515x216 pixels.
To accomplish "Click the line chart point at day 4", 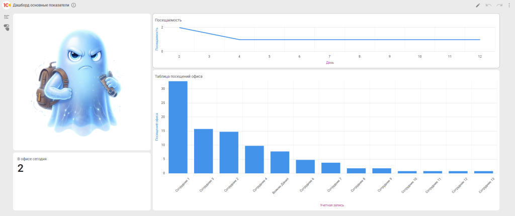I will (239, 39).
